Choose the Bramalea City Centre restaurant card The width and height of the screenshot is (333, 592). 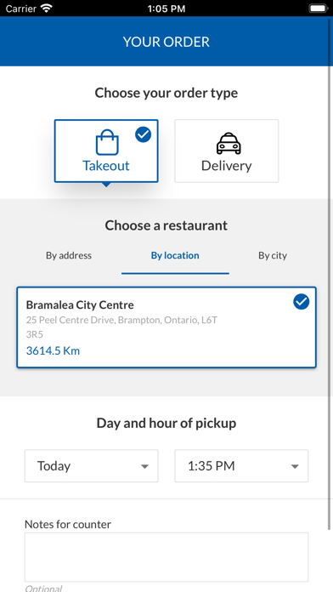click(166, 327)
